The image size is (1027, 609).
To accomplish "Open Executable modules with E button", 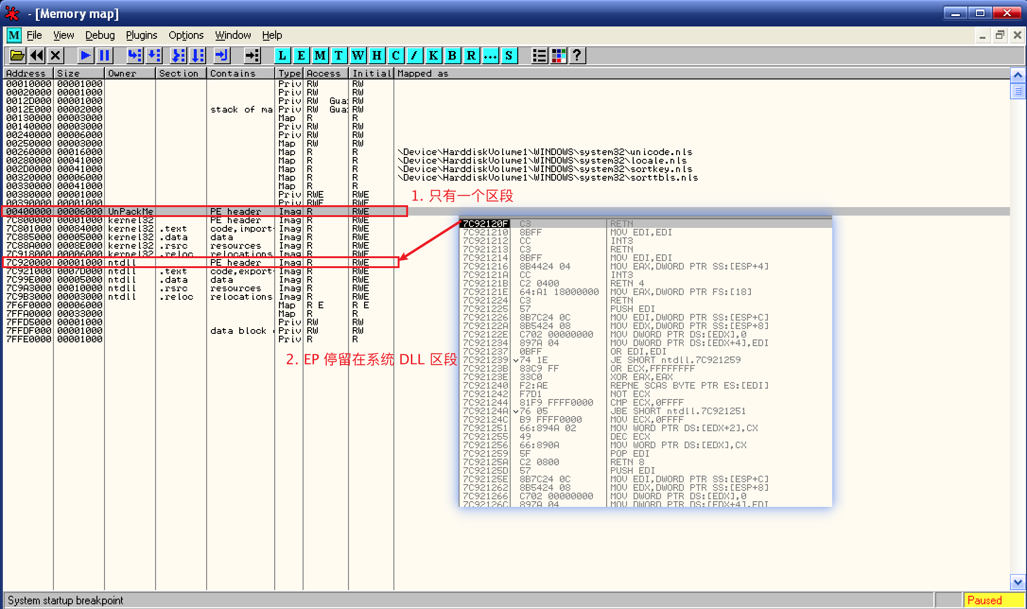I will coord(301,56).
